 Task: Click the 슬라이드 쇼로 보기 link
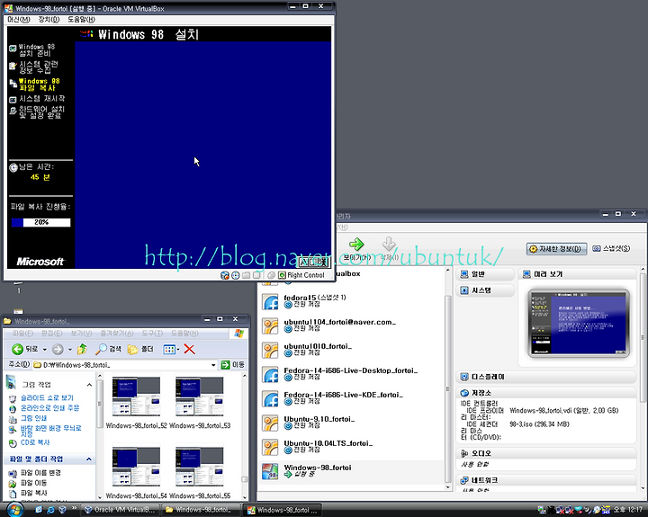(47, 398)
